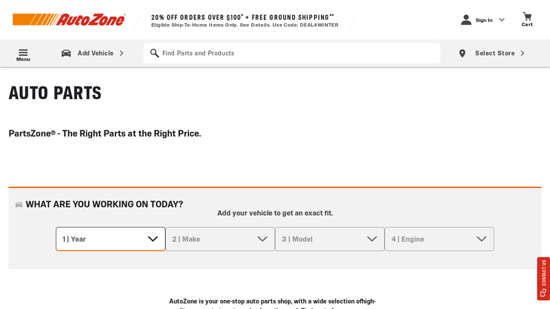Click the AutoZone logo

point(69,19)
